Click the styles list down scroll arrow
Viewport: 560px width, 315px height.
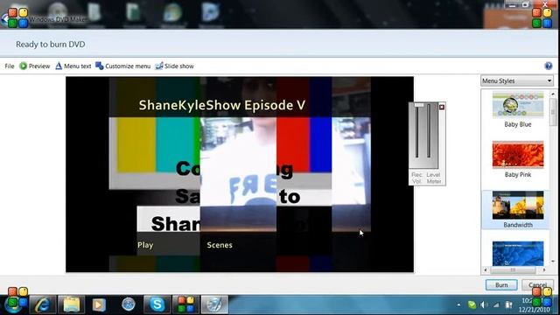553,262
